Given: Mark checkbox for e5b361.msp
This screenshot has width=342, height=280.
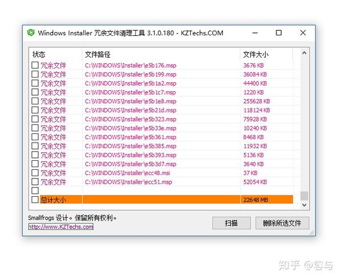Looking at the screenshot, I should coord(35,137).
